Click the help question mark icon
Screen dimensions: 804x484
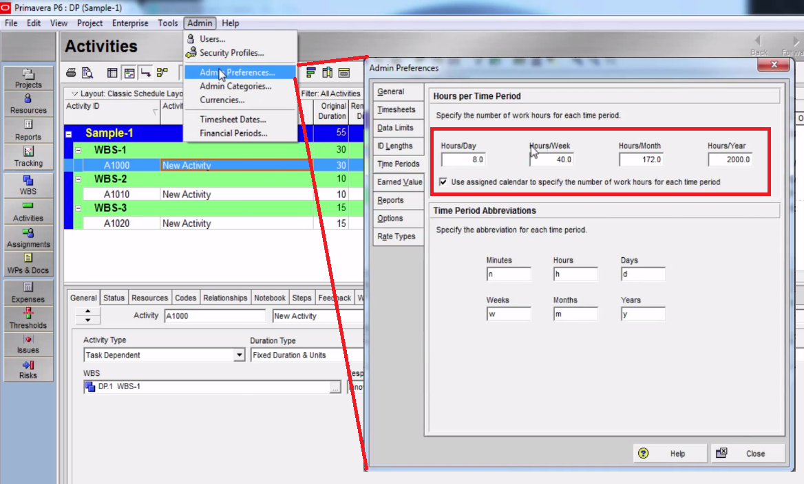click(643, 453)
